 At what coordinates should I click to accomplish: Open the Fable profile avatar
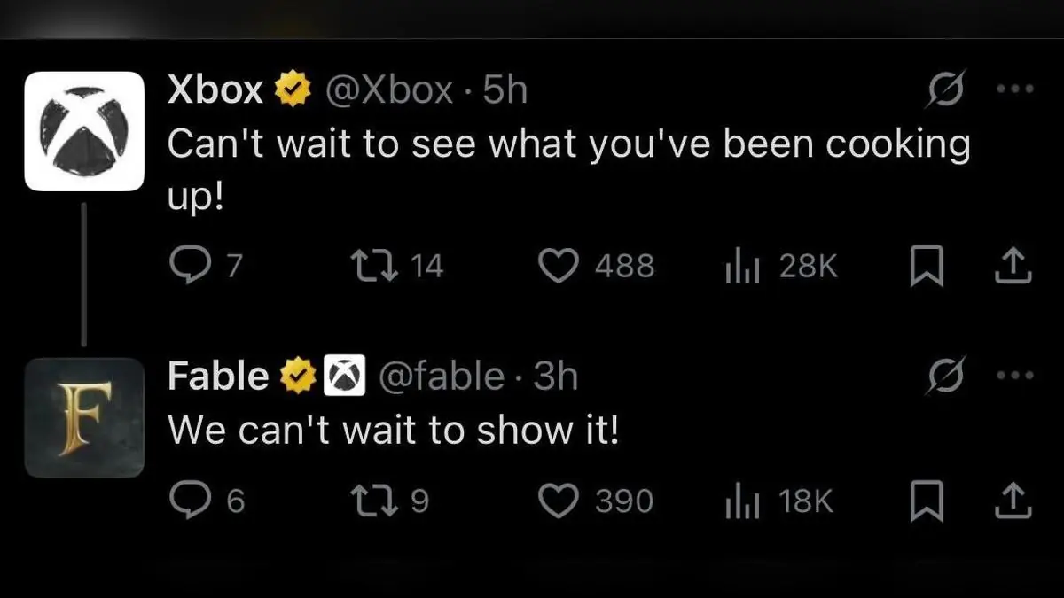click(x=84, y=417)
